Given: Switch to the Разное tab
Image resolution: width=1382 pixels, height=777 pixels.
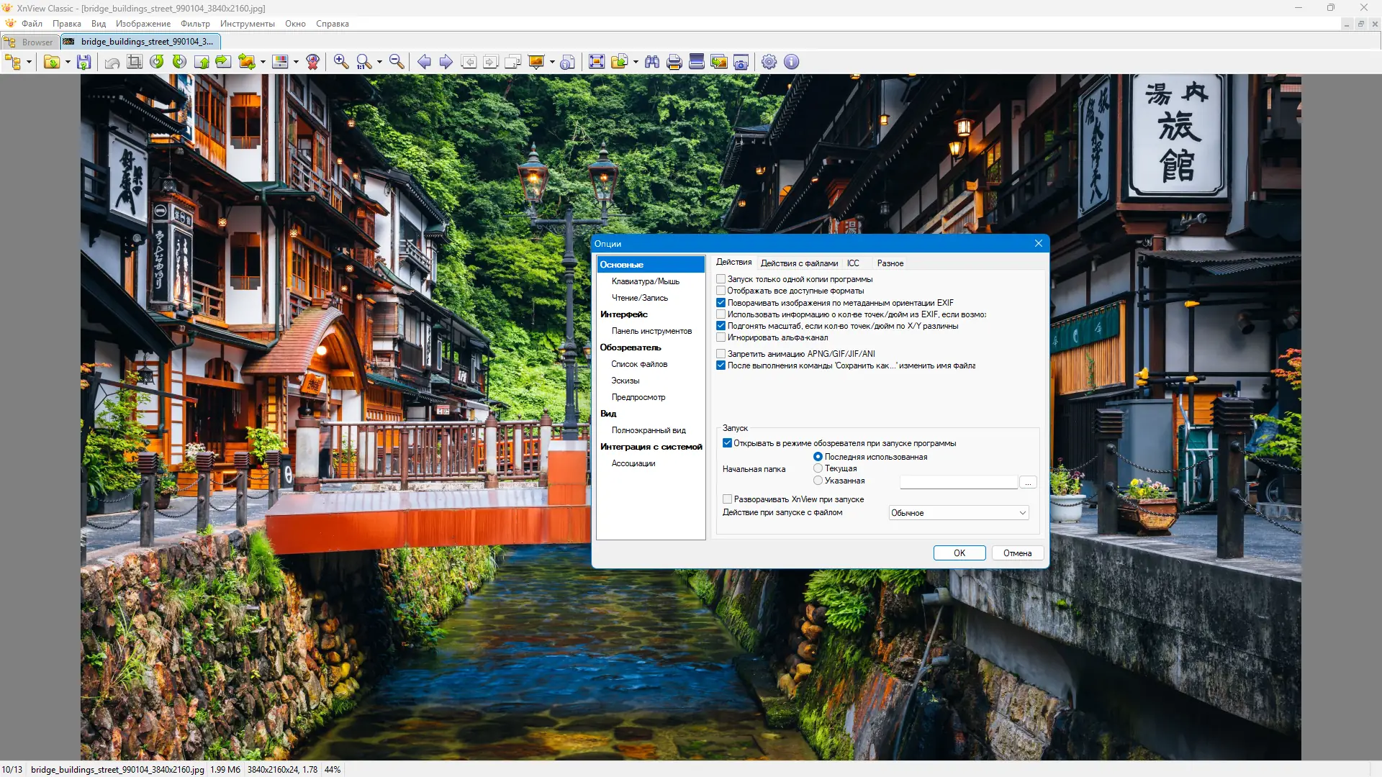Looking at the screenshot, I should coord(890,263).
